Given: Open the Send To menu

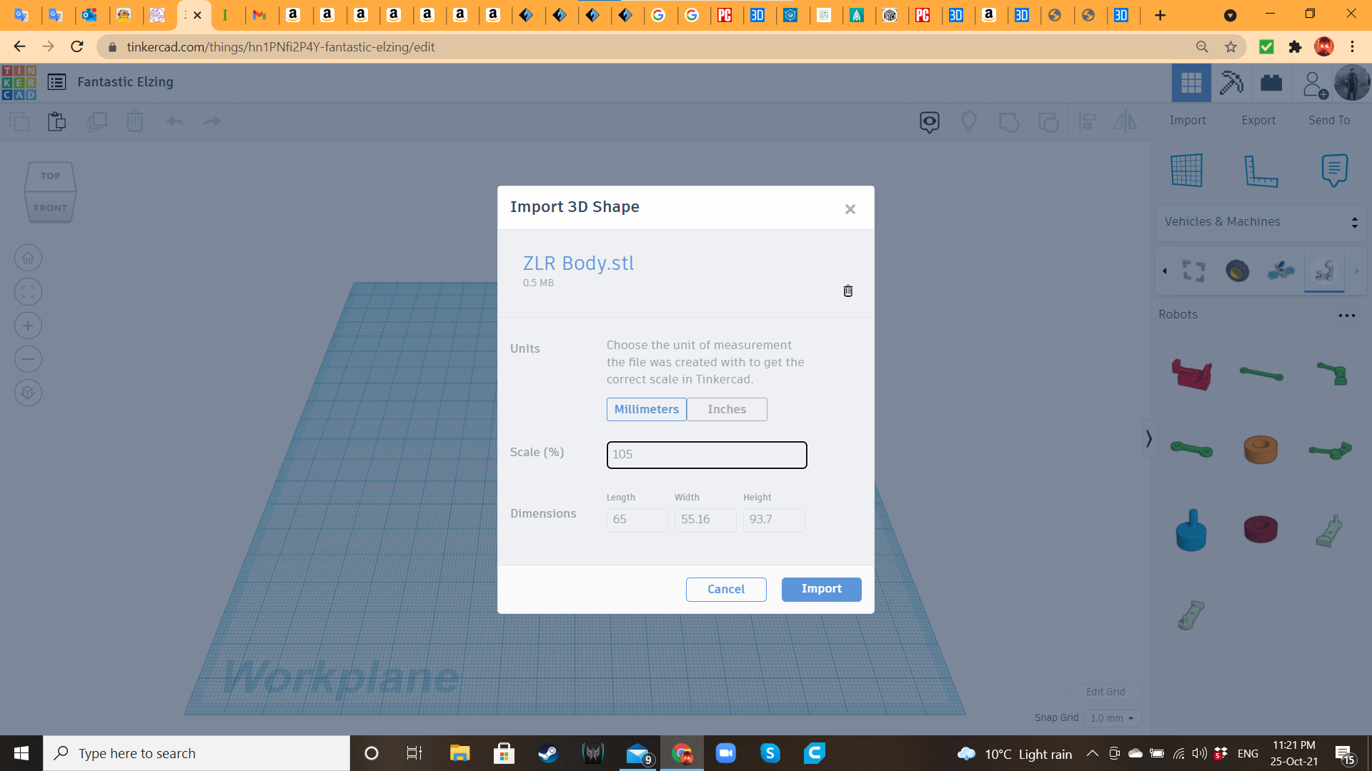Looking at the screenshot, I should [1328, 121].
